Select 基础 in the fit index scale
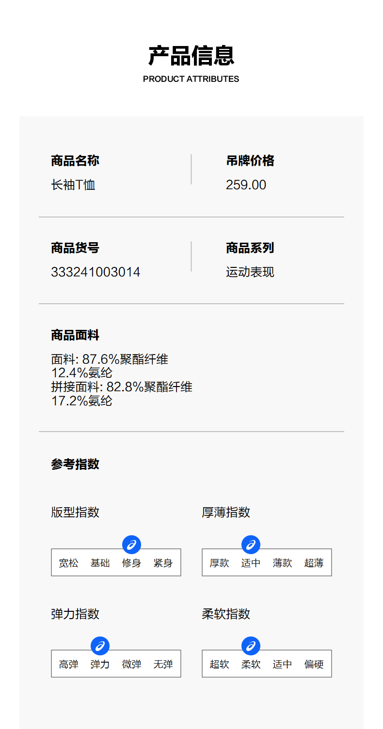 (100, 563)
